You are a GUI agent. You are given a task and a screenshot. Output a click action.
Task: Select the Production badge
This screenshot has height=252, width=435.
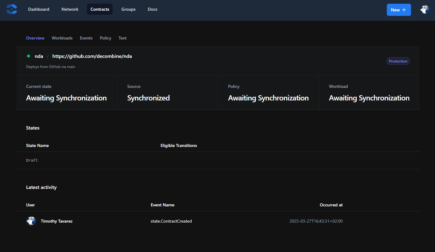pyautogui.click(x=398, y=61)
